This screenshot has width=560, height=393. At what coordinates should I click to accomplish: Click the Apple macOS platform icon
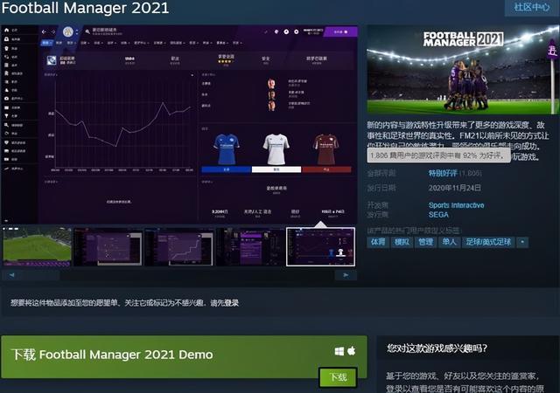pos(352,351)
